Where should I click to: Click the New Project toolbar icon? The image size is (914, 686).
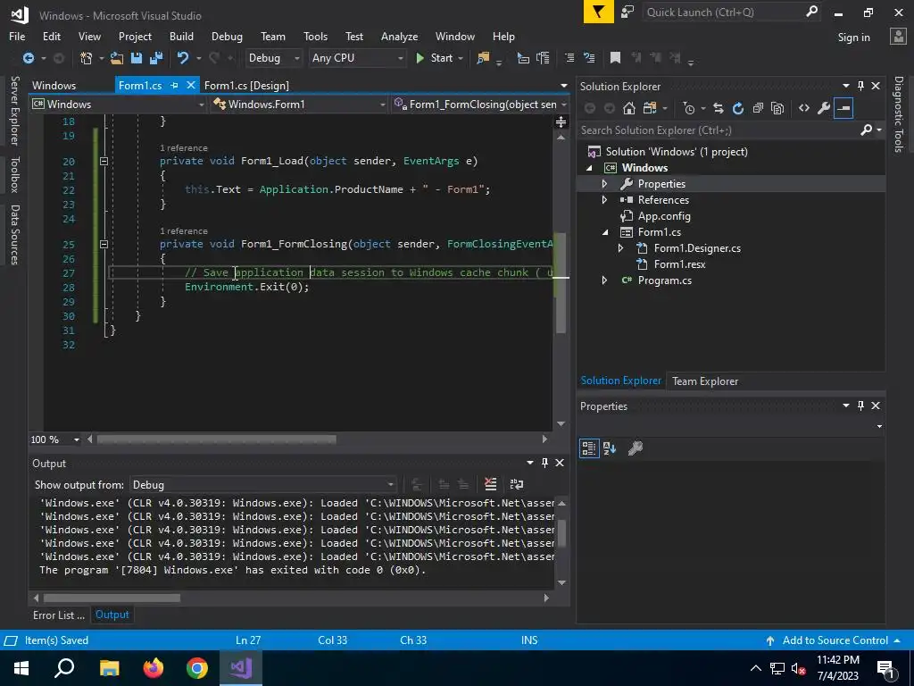coord(87,58)
